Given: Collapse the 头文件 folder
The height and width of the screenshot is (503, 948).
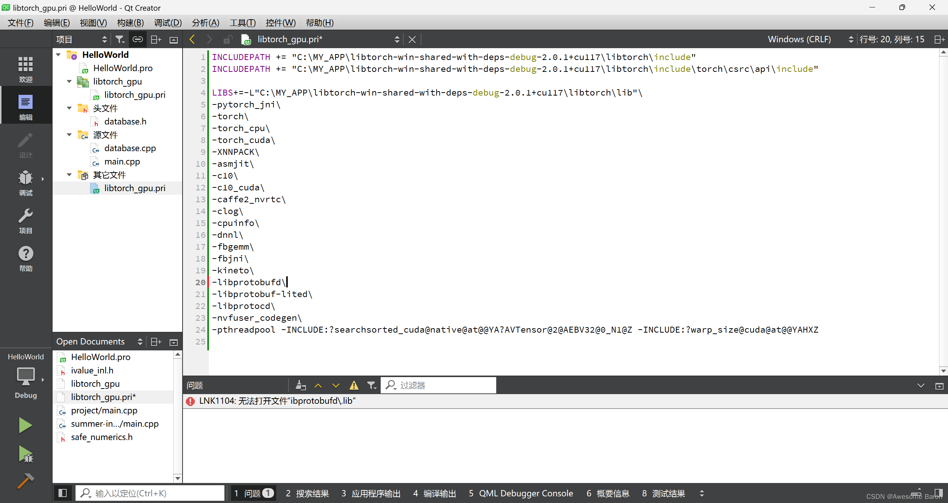Looking at the screenshot, I should coord(69,108).
